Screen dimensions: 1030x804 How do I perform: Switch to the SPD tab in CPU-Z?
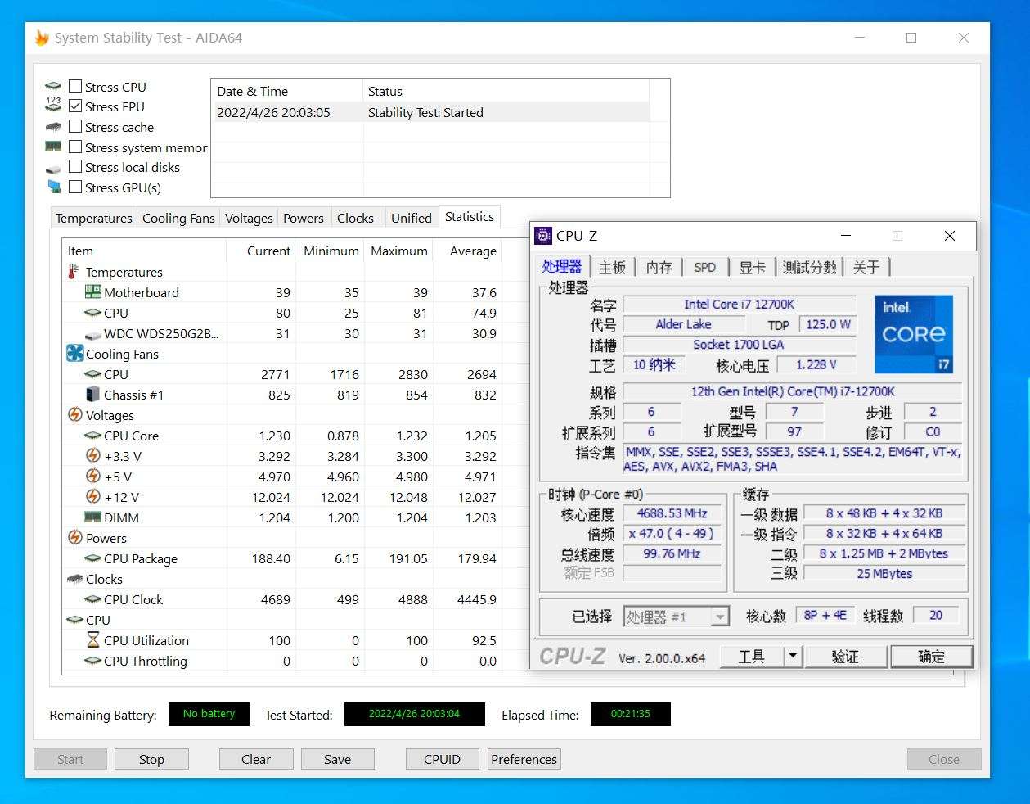704,266
